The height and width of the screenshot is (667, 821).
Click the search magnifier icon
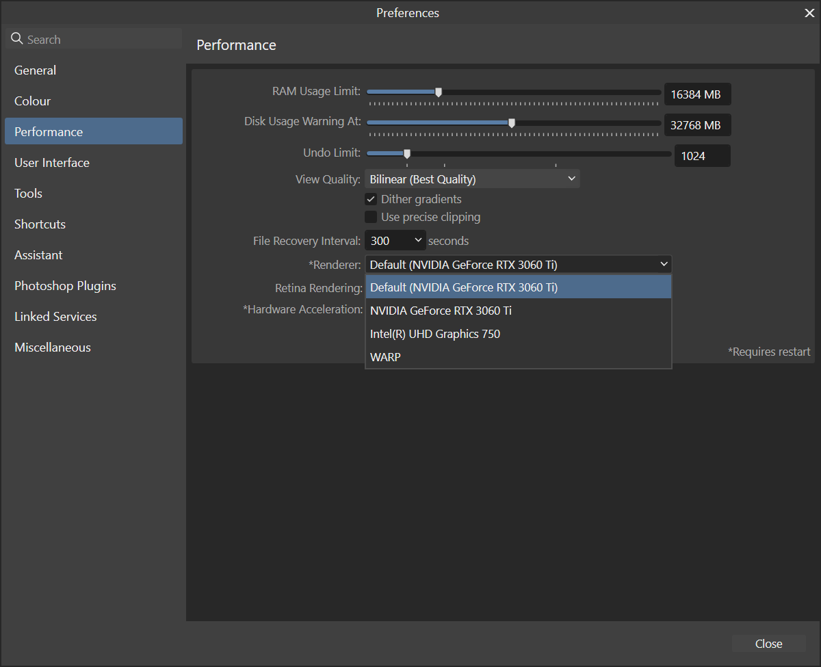click(x=17, y=39)
